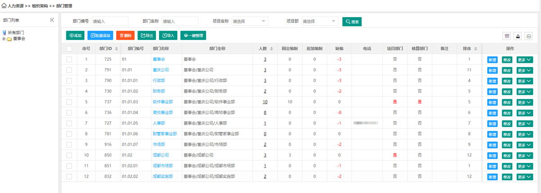
Task: Check the row 10 成都公司 checkbox
Action: point(69,155)
